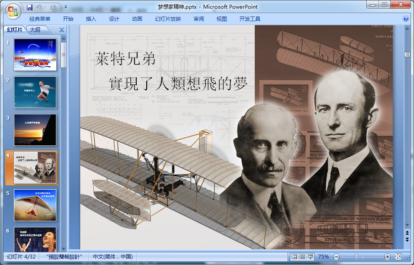Click the thumbnail pane scrollbar handle
The width and height of the screenshot is (414, 265).
click(x=63, y=55)
